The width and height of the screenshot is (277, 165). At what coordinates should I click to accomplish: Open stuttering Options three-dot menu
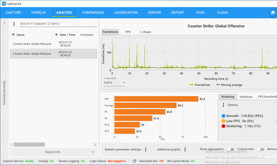(223, 105)
